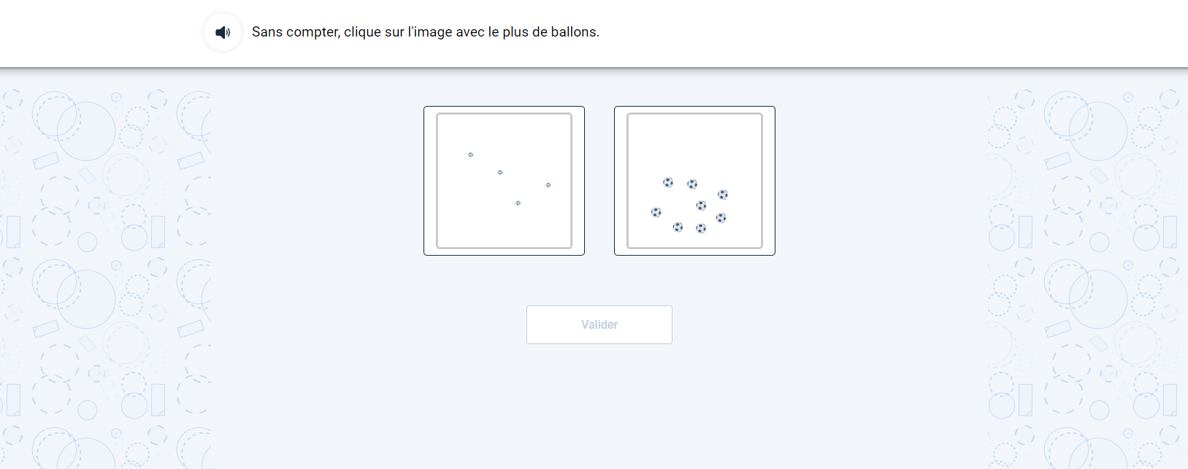
Task: Click right ball of bottom pair in right image
Action: 701,229
